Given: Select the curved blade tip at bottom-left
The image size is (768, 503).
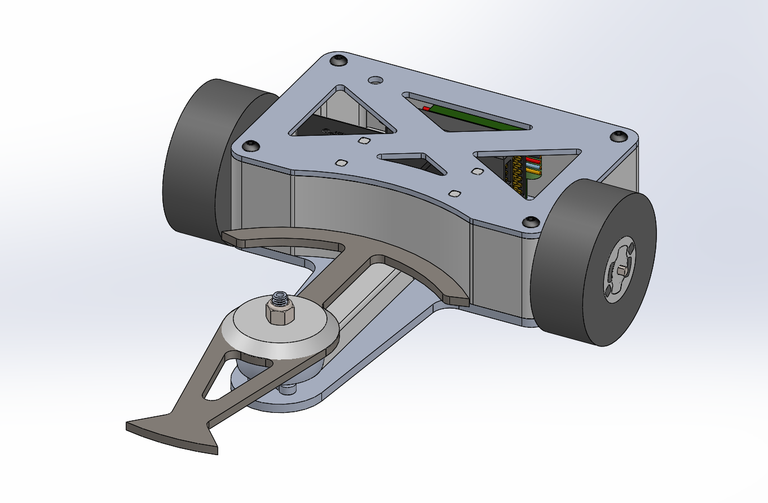Looking at the screenshot, I should coord(171,434).
